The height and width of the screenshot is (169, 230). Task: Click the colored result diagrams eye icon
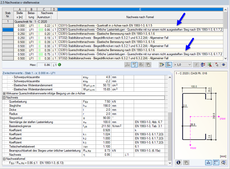coord(203,65)
